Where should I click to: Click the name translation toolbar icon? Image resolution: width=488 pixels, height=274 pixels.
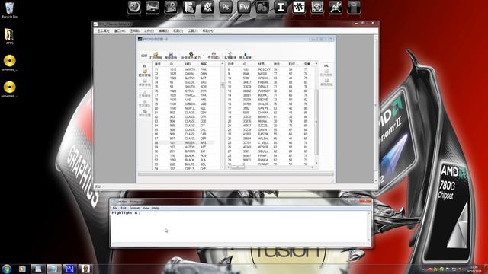coord(230,56)
